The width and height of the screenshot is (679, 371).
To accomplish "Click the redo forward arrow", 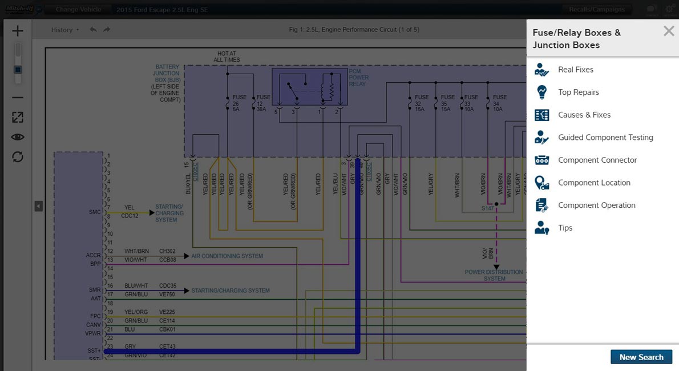I will pyautogui.click(x=107, y=30).
